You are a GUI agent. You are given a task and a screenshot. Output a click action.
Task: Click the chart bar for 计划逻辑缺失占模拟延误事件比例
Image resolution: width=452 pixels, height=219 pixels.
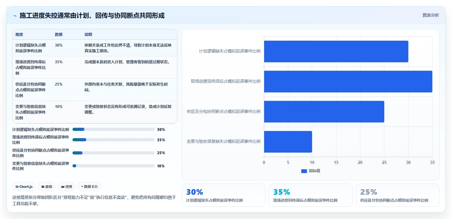coord(336,51)
